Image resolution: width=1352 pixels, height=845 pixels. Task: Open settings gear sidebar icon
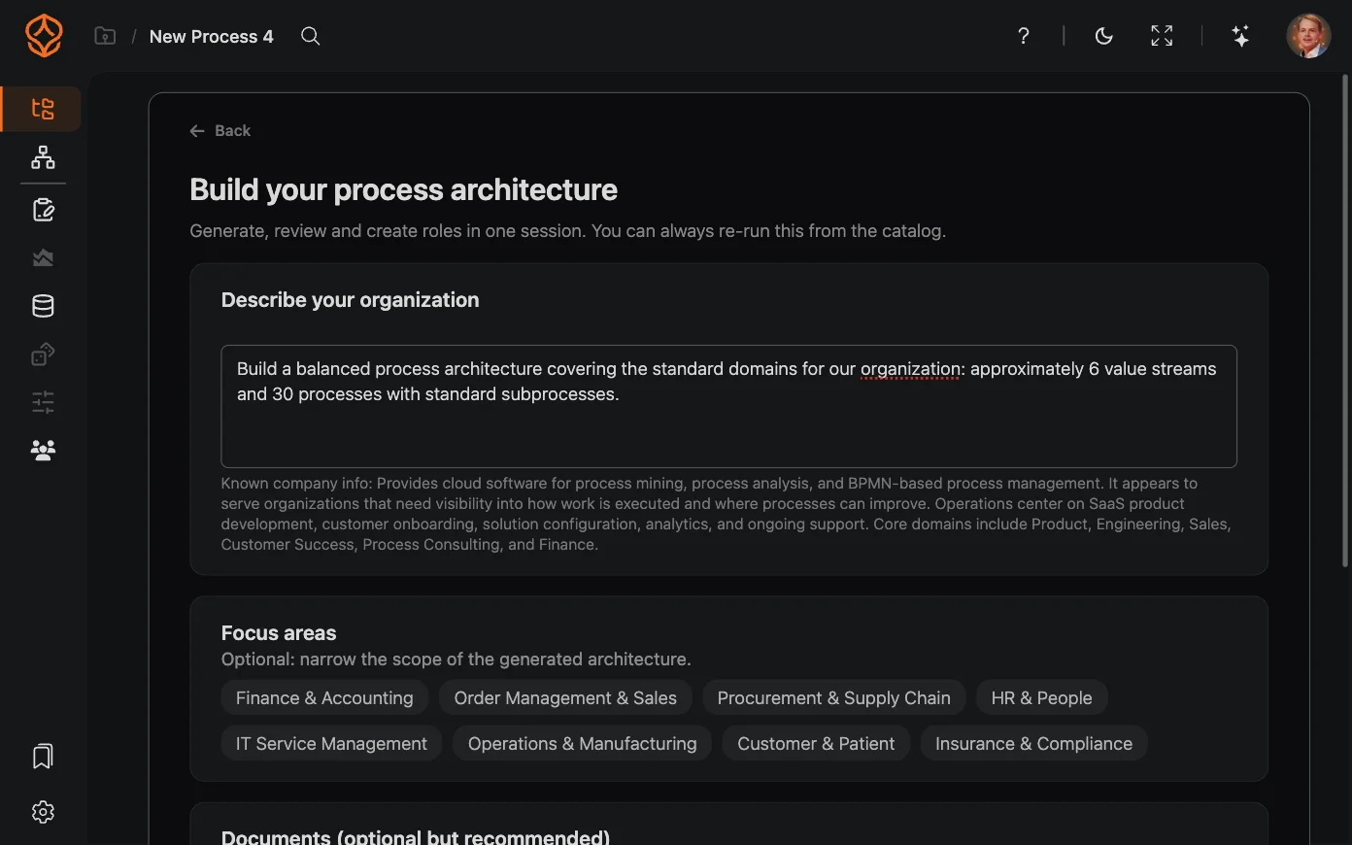pos(43,812)
